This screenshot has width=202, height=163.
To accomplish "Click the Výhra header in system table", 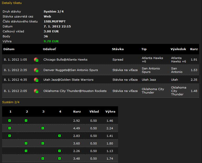I will [x=110, y=112].
